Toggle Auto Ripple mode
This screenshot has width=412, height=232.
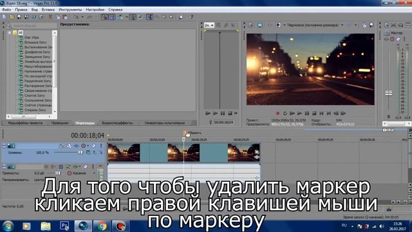click(x=120, y=17)
